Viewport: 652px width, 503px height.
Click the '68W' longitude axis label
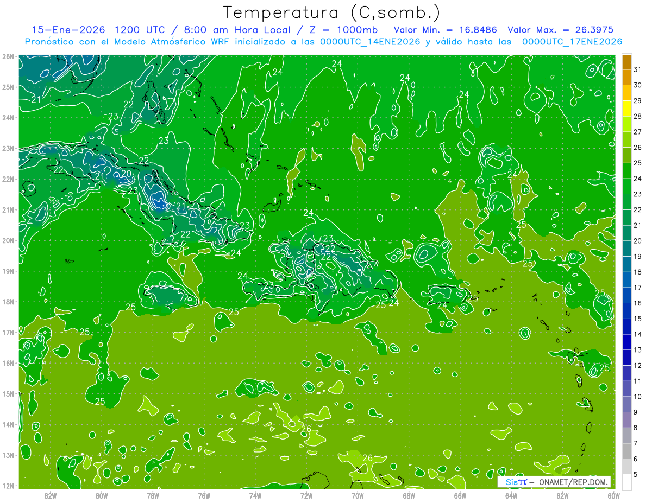(409, 495)
